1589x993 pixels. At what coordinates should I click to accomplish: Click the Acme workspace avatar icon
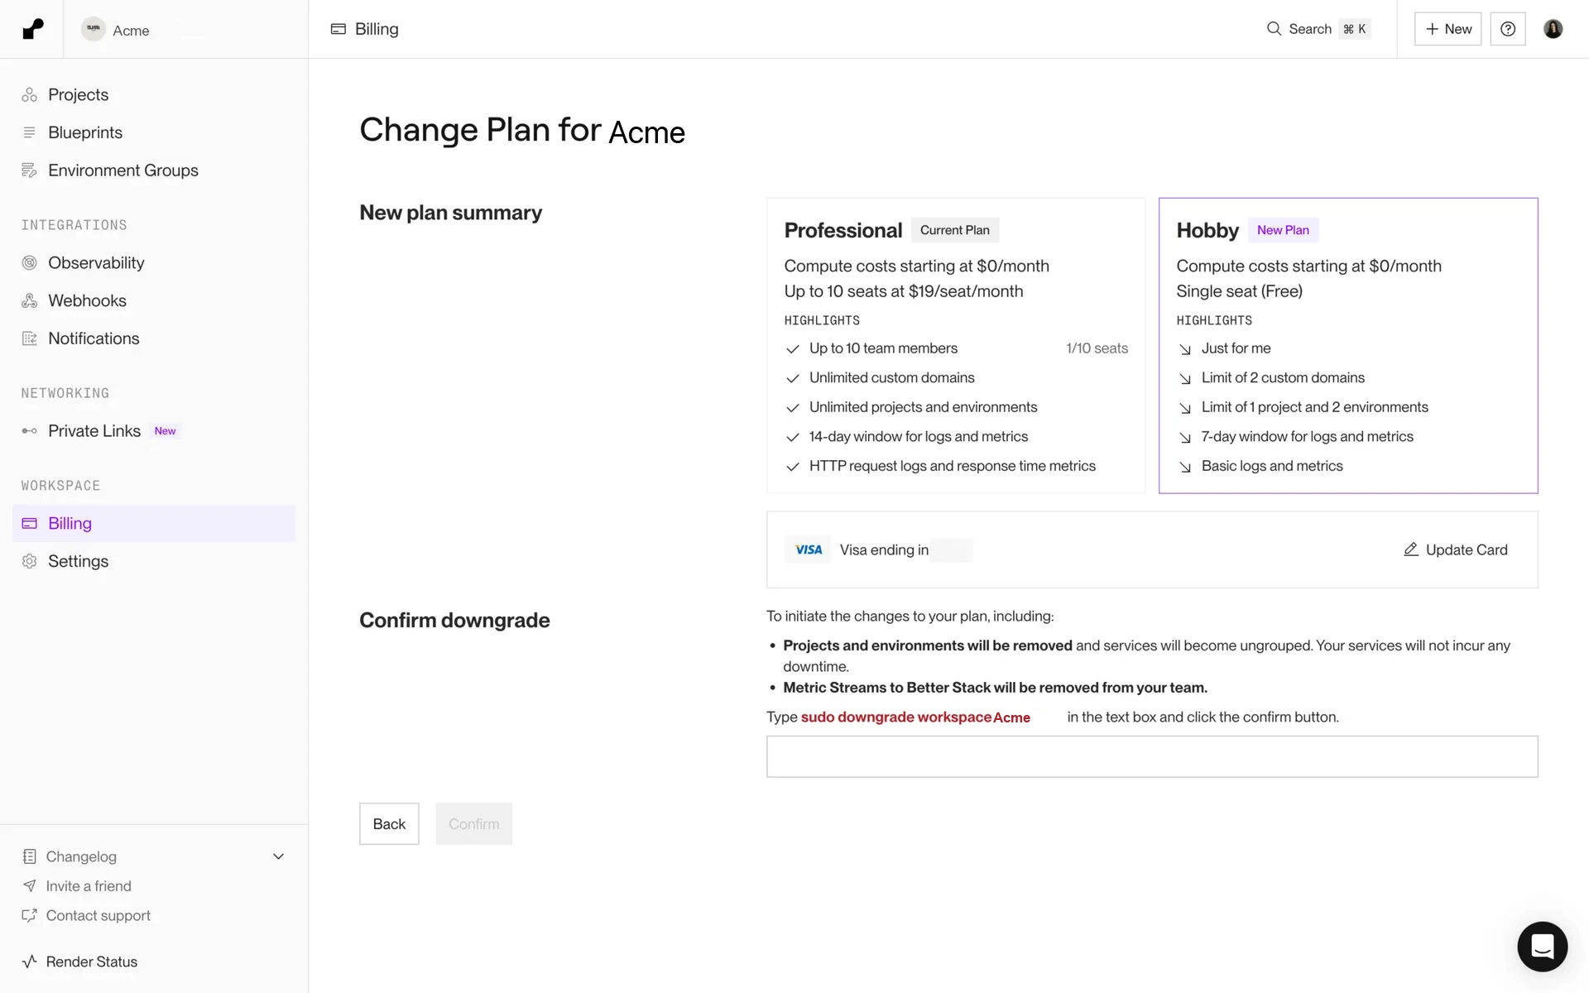click(x=94, y=29)
